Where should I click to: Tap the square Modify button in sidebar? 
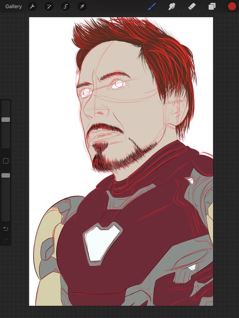6,161
